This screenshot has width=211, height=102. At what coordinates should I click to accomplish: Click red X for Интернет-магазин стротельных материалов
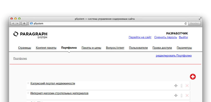(x=187, y=95)
